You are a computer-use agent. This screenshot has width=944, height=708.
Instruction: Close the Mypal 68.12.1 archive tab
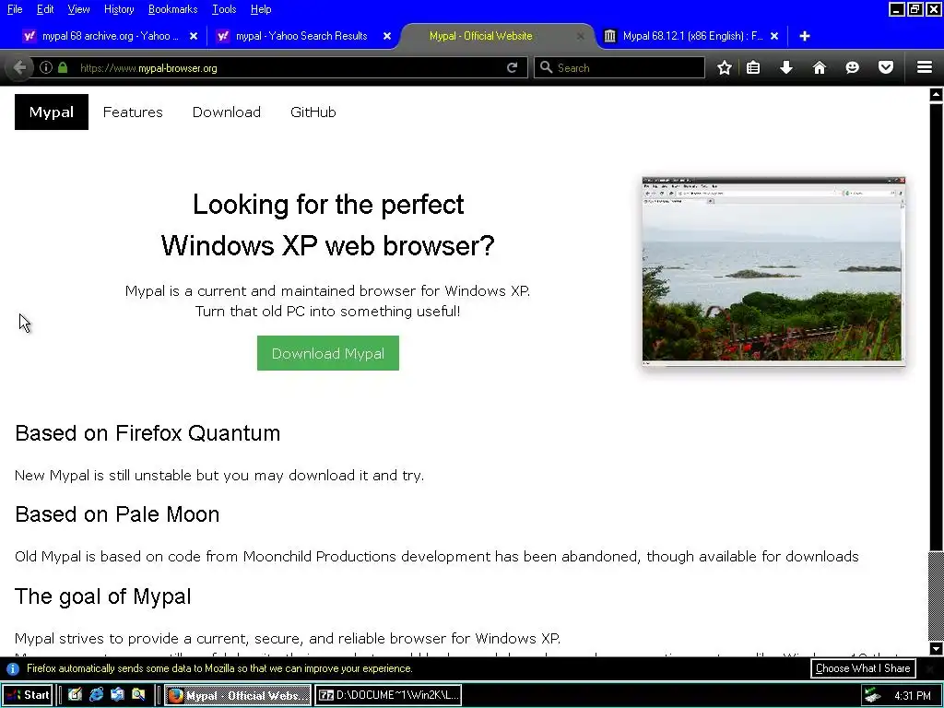point(774,36)
